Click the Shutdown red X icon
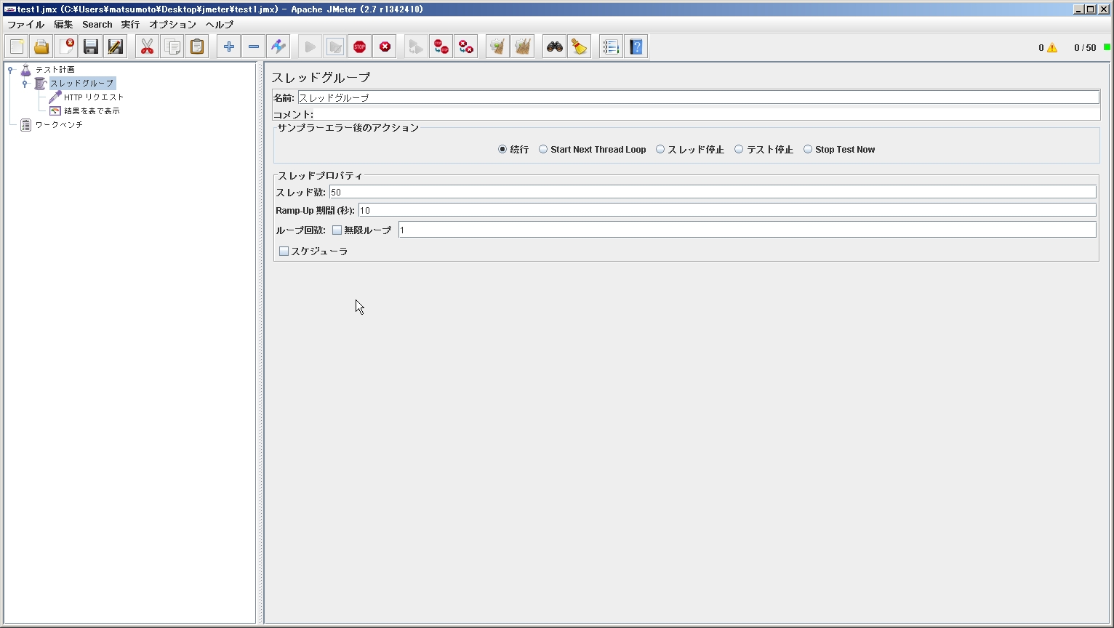This screenshot has width=1114, height=628. (385, 47)
